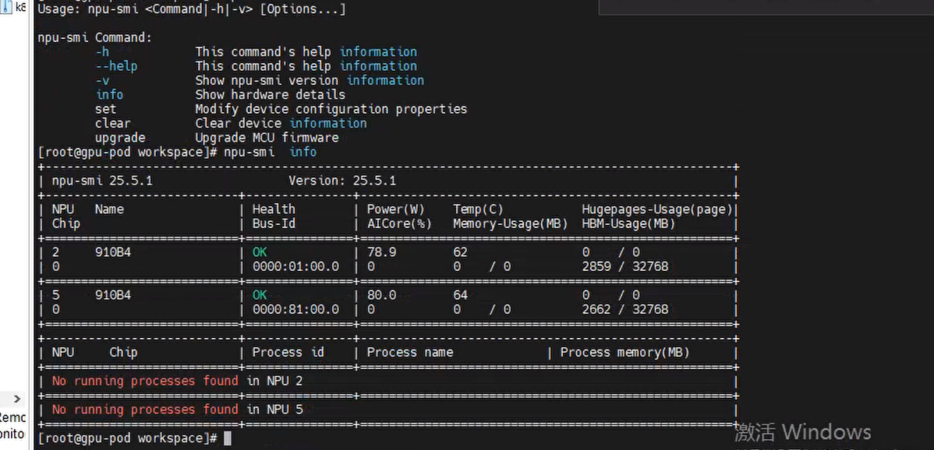
Task: Click the green OK status for bus 0000:01:00.0
Action: pos(260,252)
